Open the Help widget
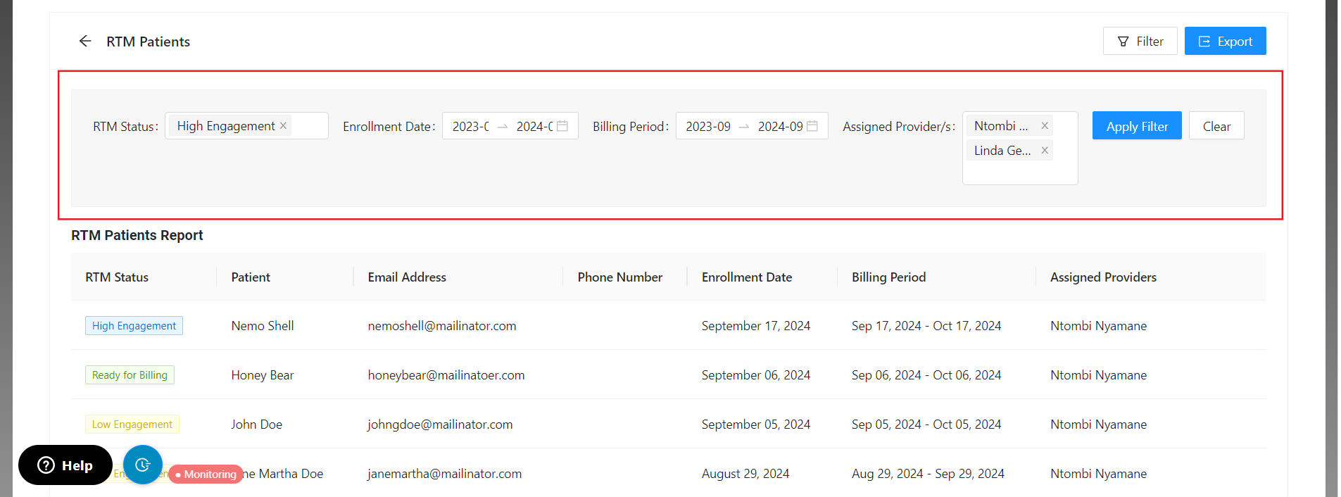This screenshot has height=497, width=1341. click(65, 465)
